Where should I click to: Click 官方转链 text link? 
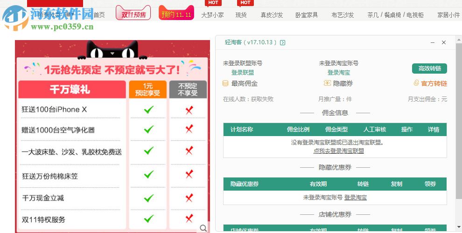pyautogui.click(x=434, y=83)
